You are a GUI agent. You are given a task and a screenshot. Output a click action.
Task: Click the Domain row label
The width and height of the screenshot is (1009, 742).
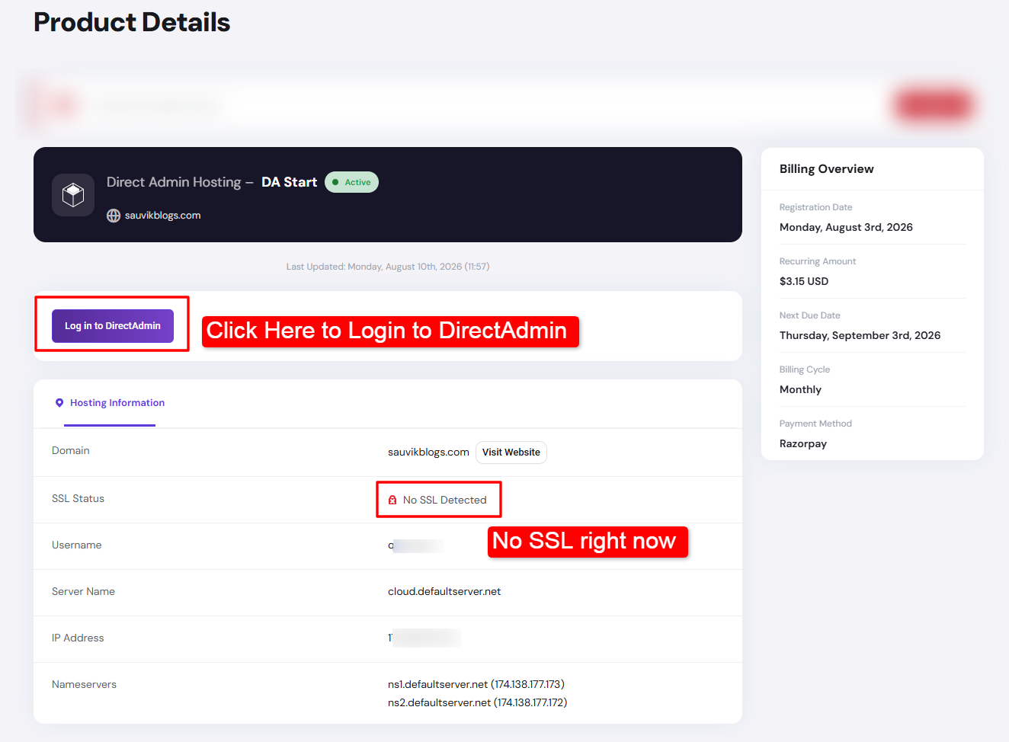point(70,451)
